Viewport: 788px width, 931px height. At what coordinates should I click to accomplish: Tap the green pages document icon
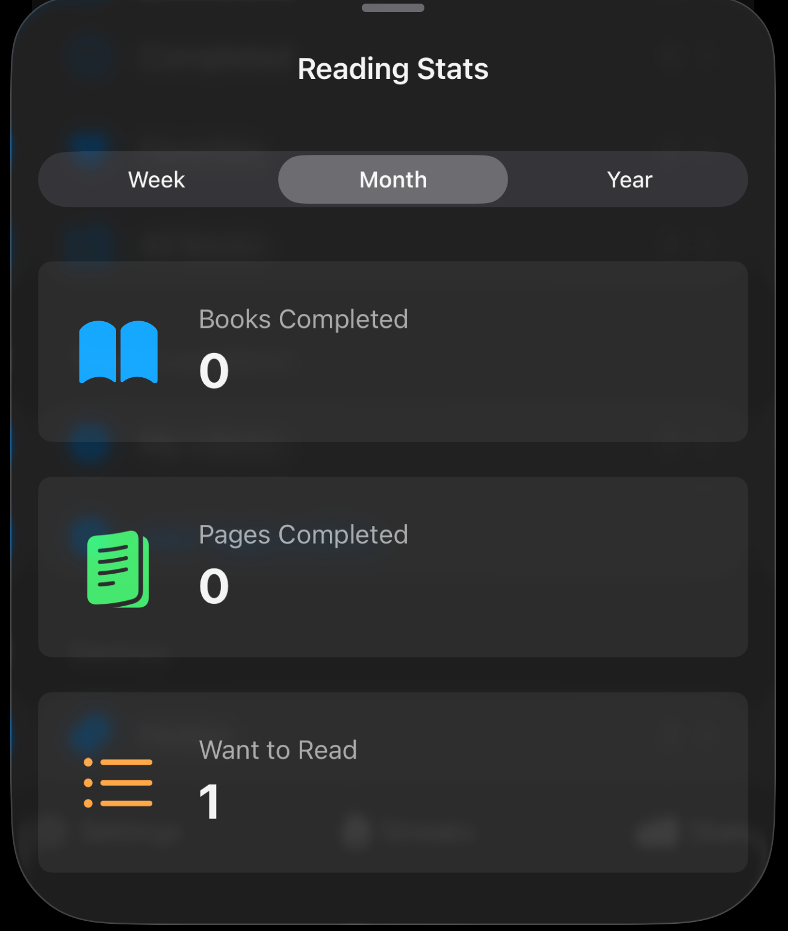118,568
